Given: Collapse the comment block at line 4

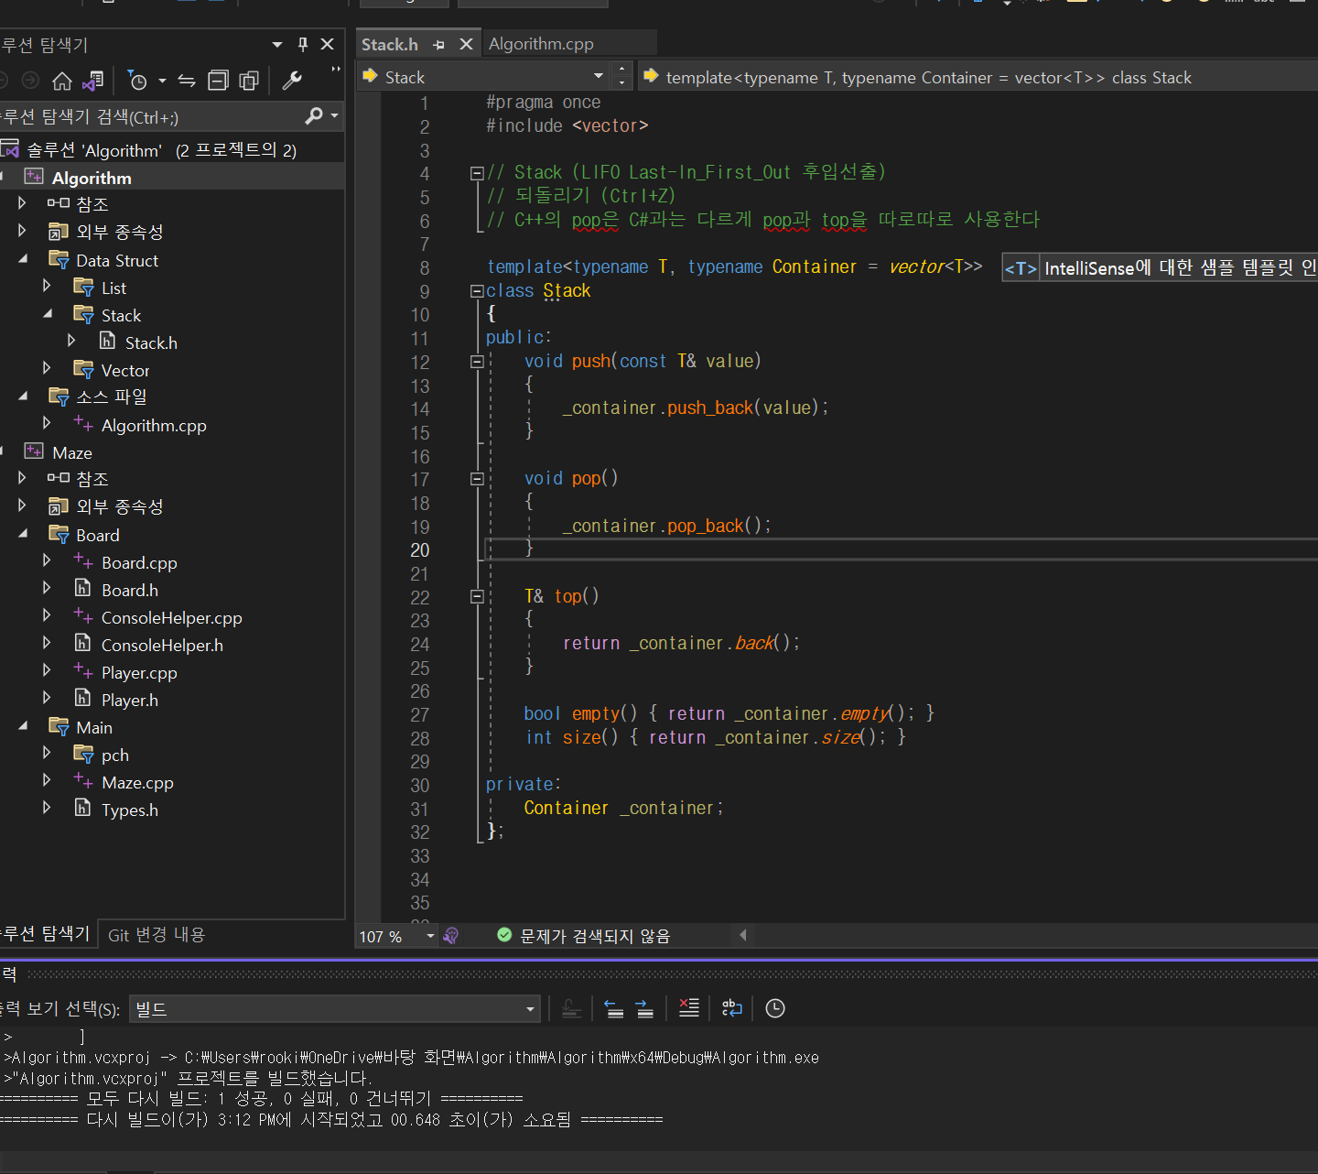Looking at the screenshot, I should (477, 173).
